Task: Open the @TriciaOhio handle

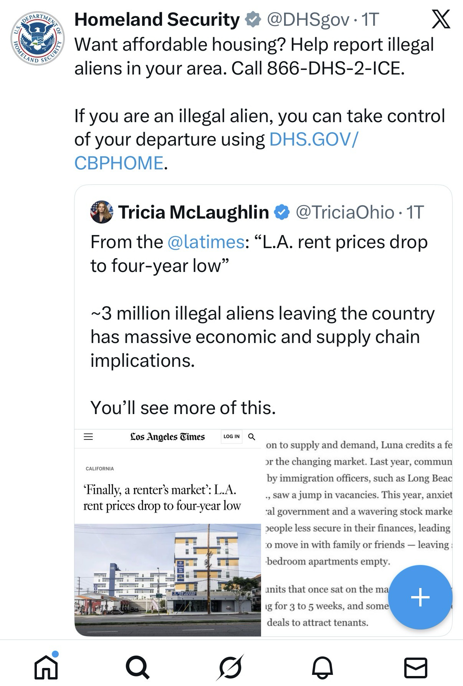Action: pos(345,212)
